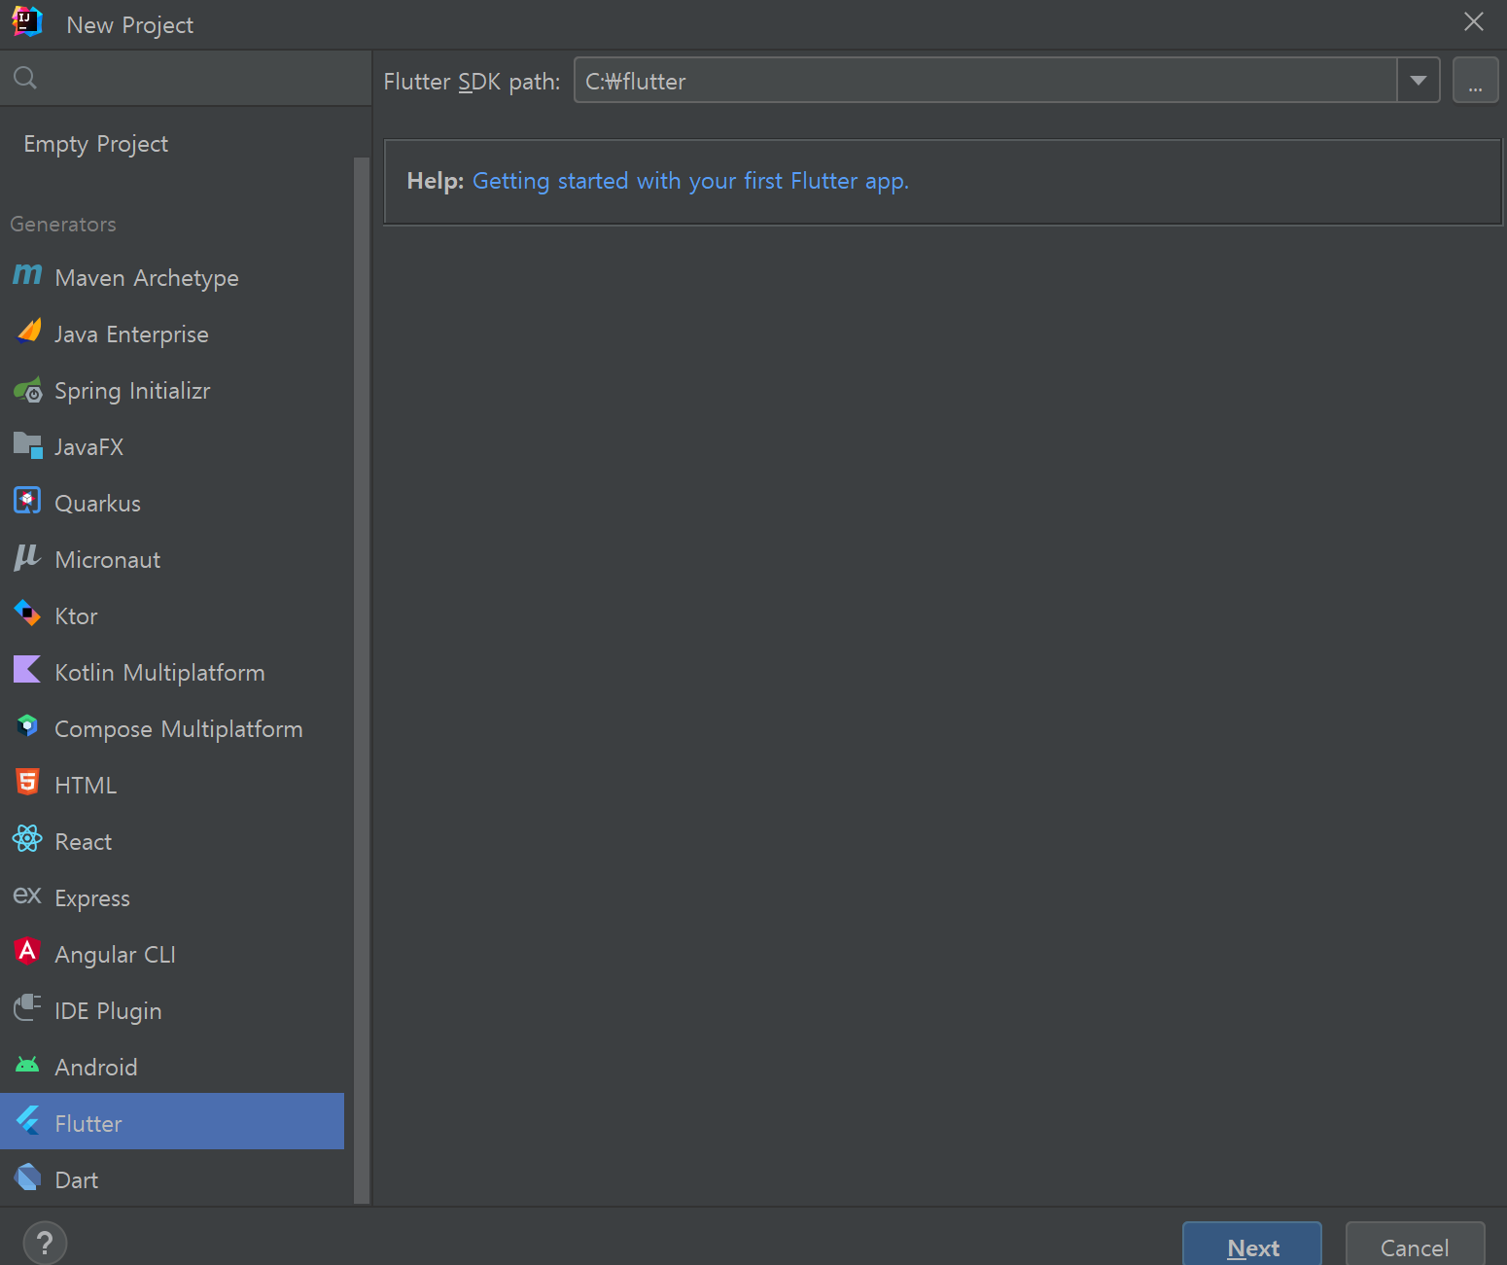Select Micronaut generator
Image resolution: width=1507 pixels, height=1265 pixels.
[172, 560]
